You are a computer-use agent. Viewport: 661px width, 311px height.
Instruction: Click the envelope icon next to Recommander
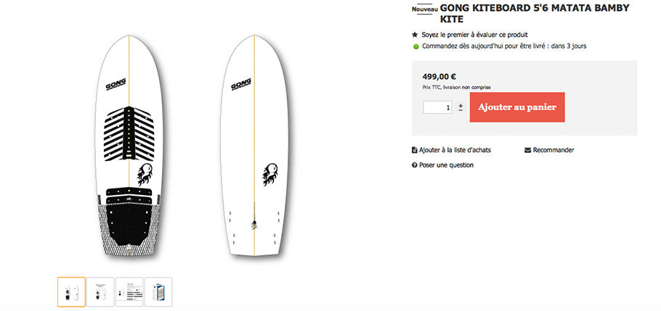[x=527, y=150]
